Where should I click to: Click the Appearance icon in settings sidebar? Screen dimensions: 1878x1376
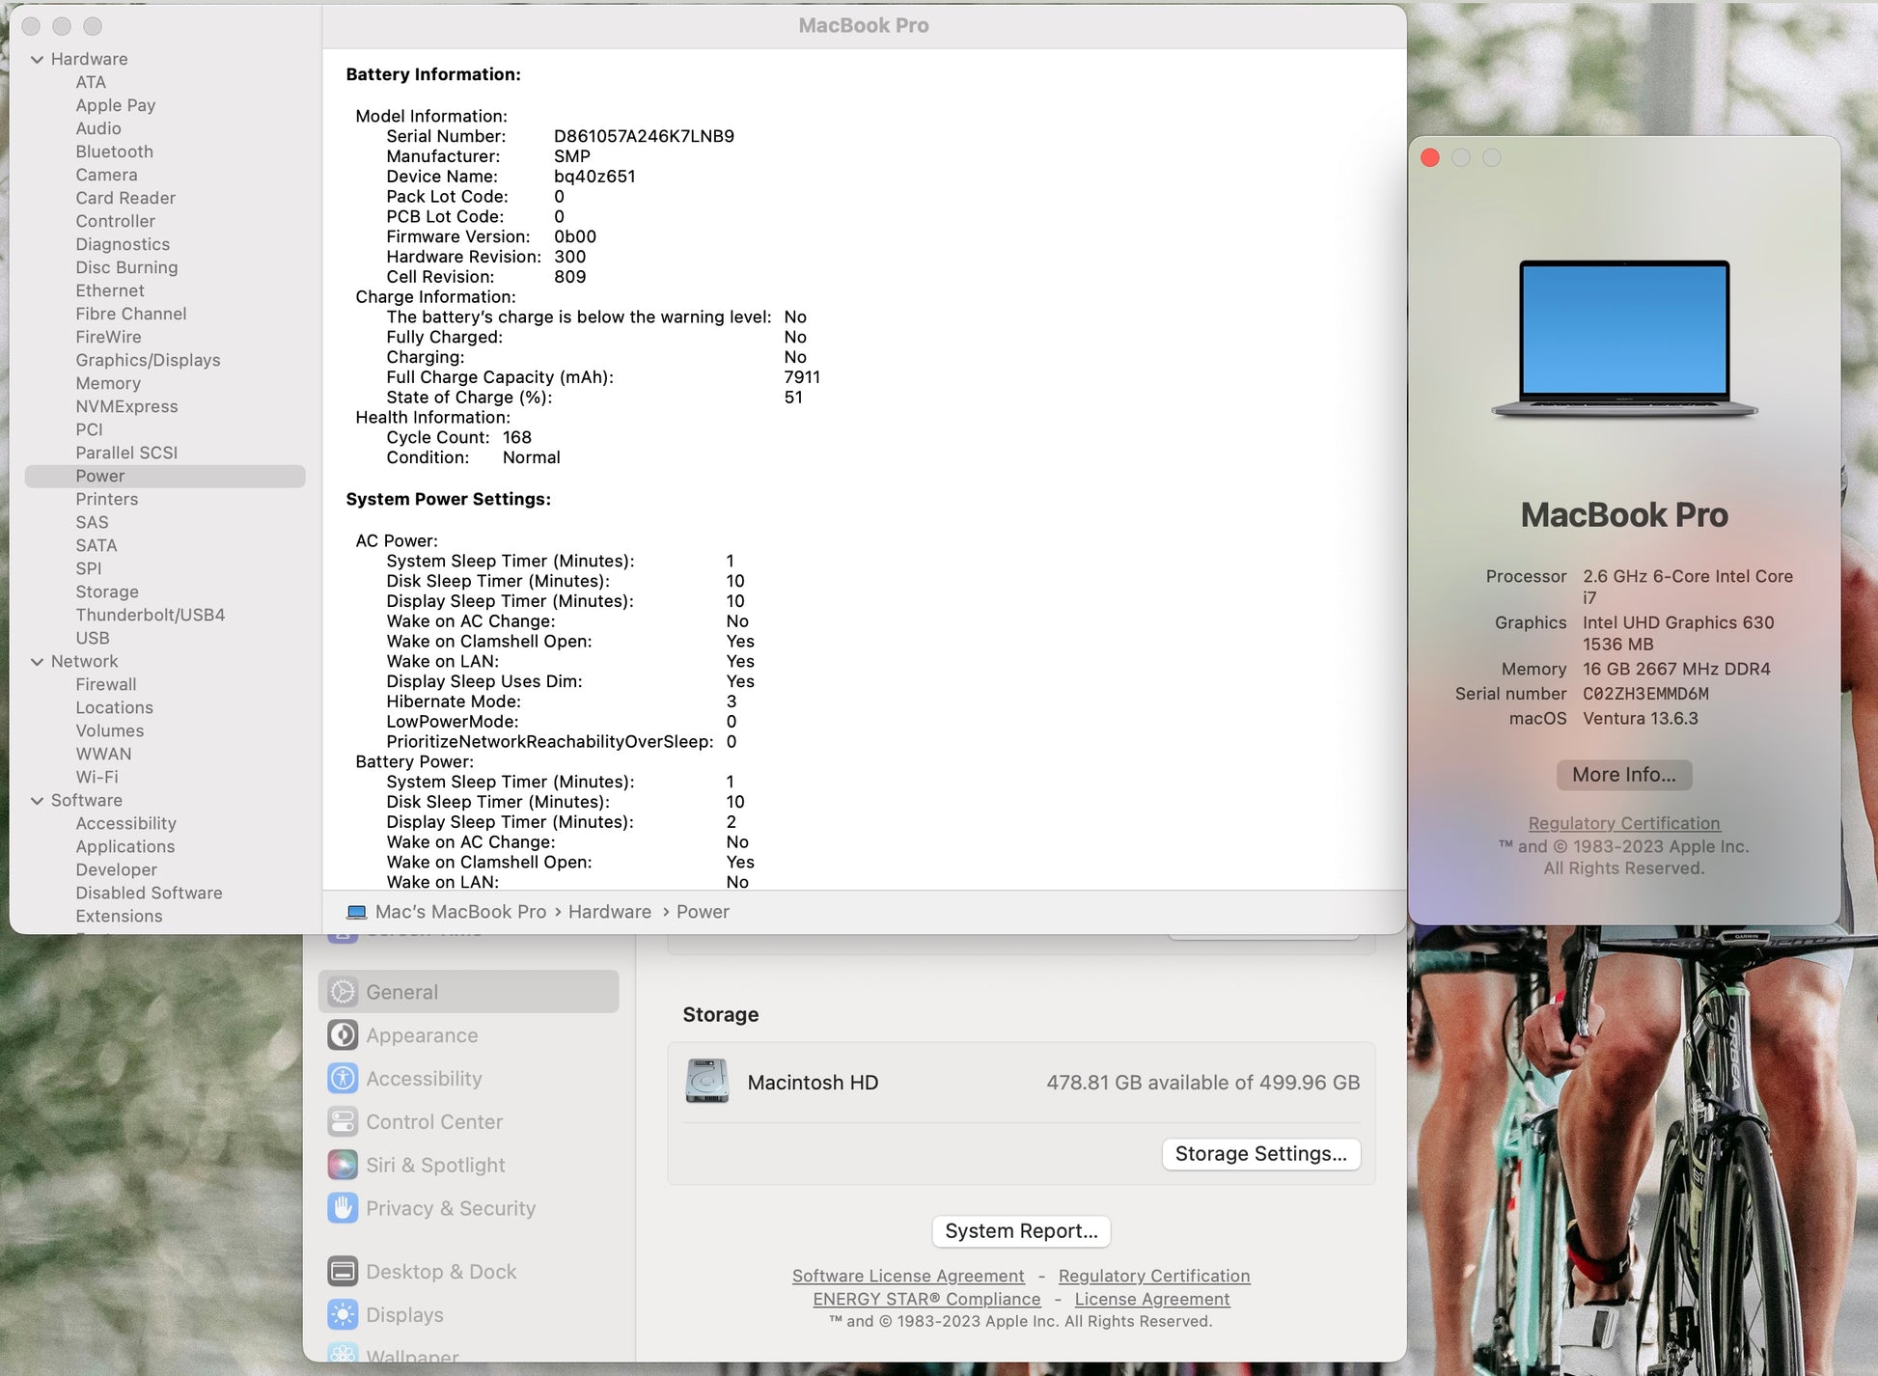(343, 1035)
